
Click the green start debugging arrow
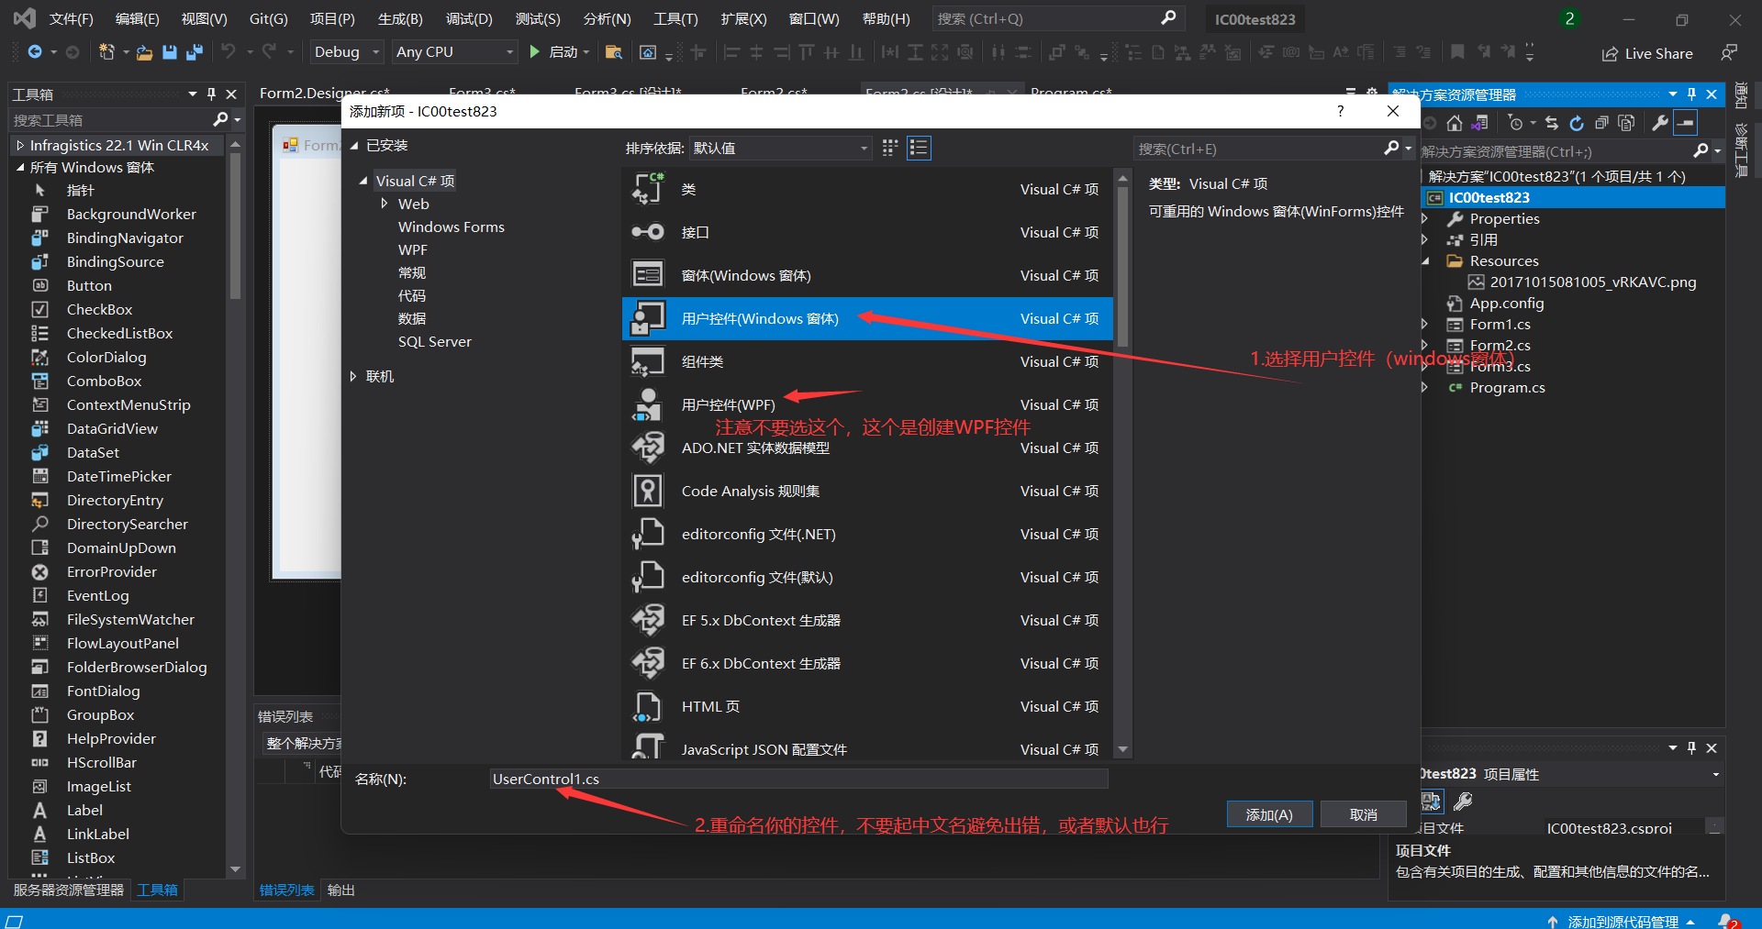click(x=534, y=52)
